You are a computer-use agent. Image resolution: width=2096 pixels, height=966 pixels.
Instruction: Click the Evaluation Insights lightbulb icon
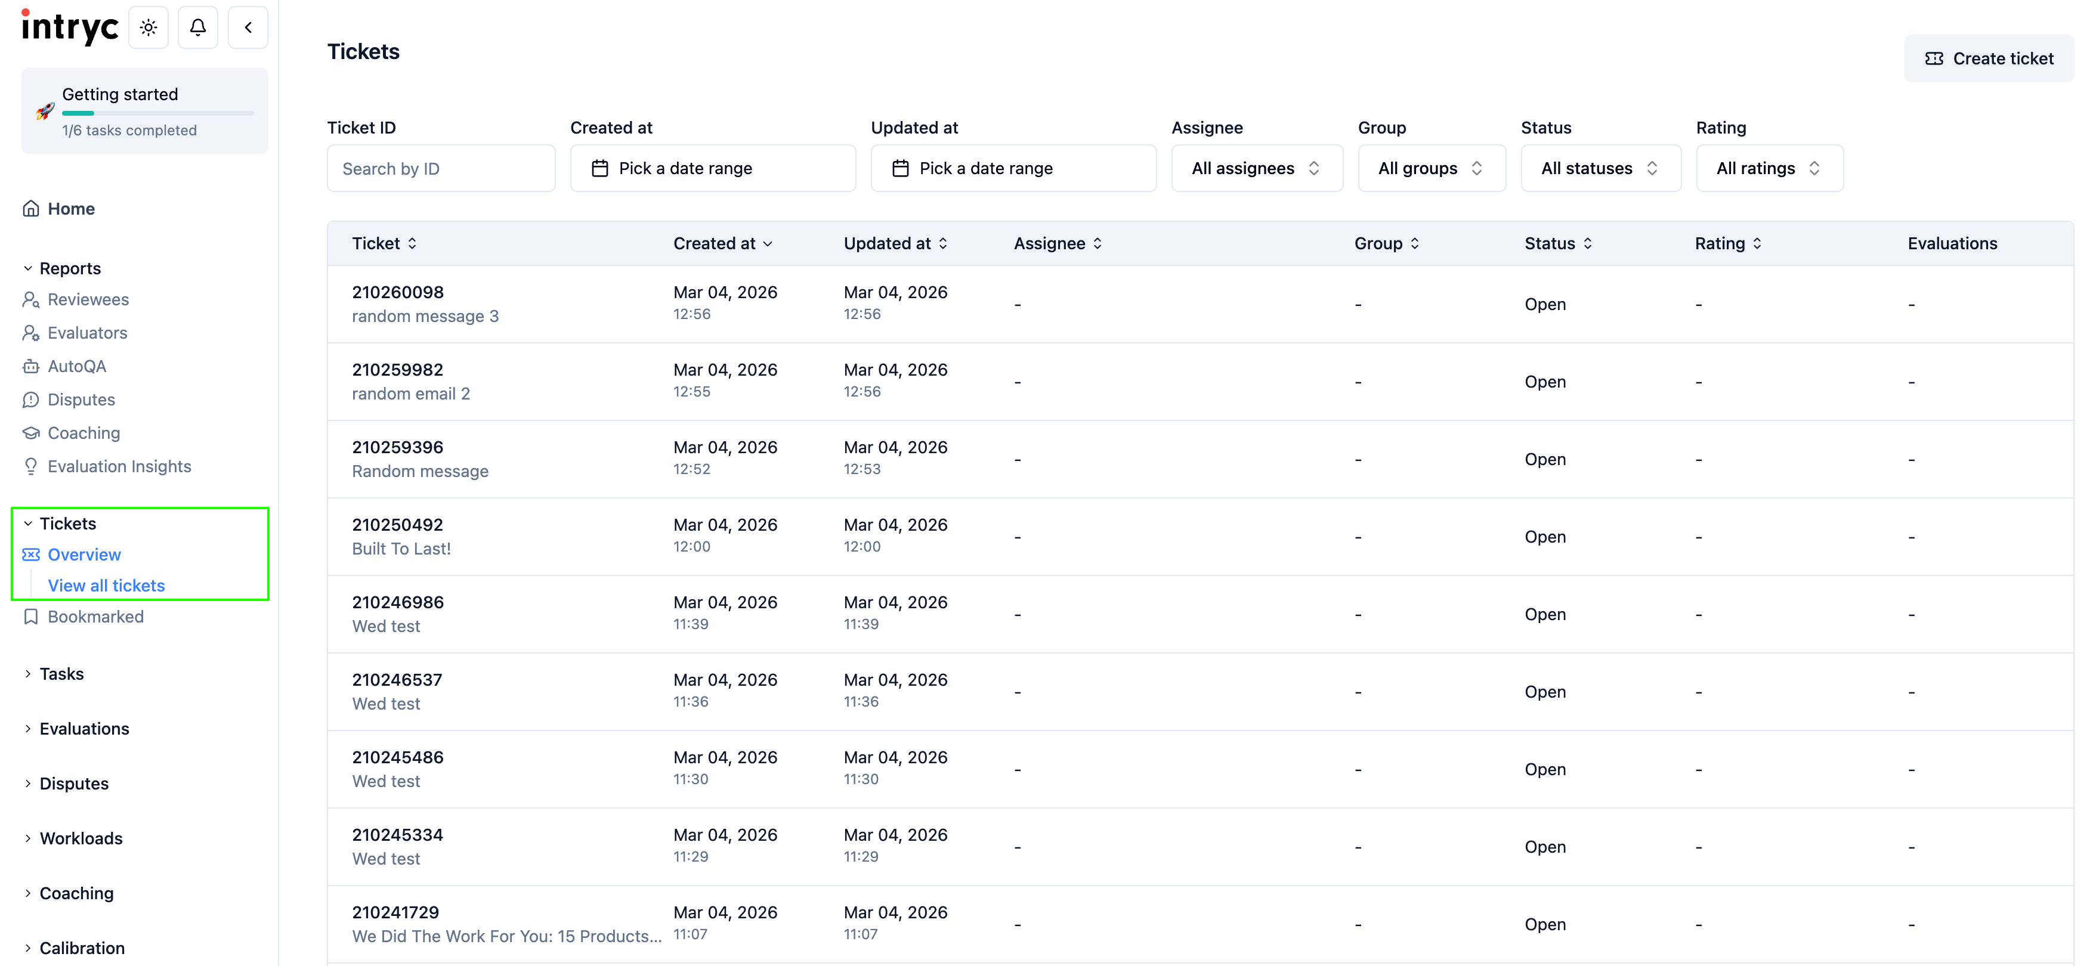tap(31, 467)
